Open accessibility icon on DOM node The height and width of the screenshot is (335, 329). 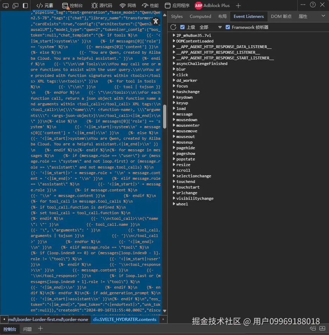point(156,21)
